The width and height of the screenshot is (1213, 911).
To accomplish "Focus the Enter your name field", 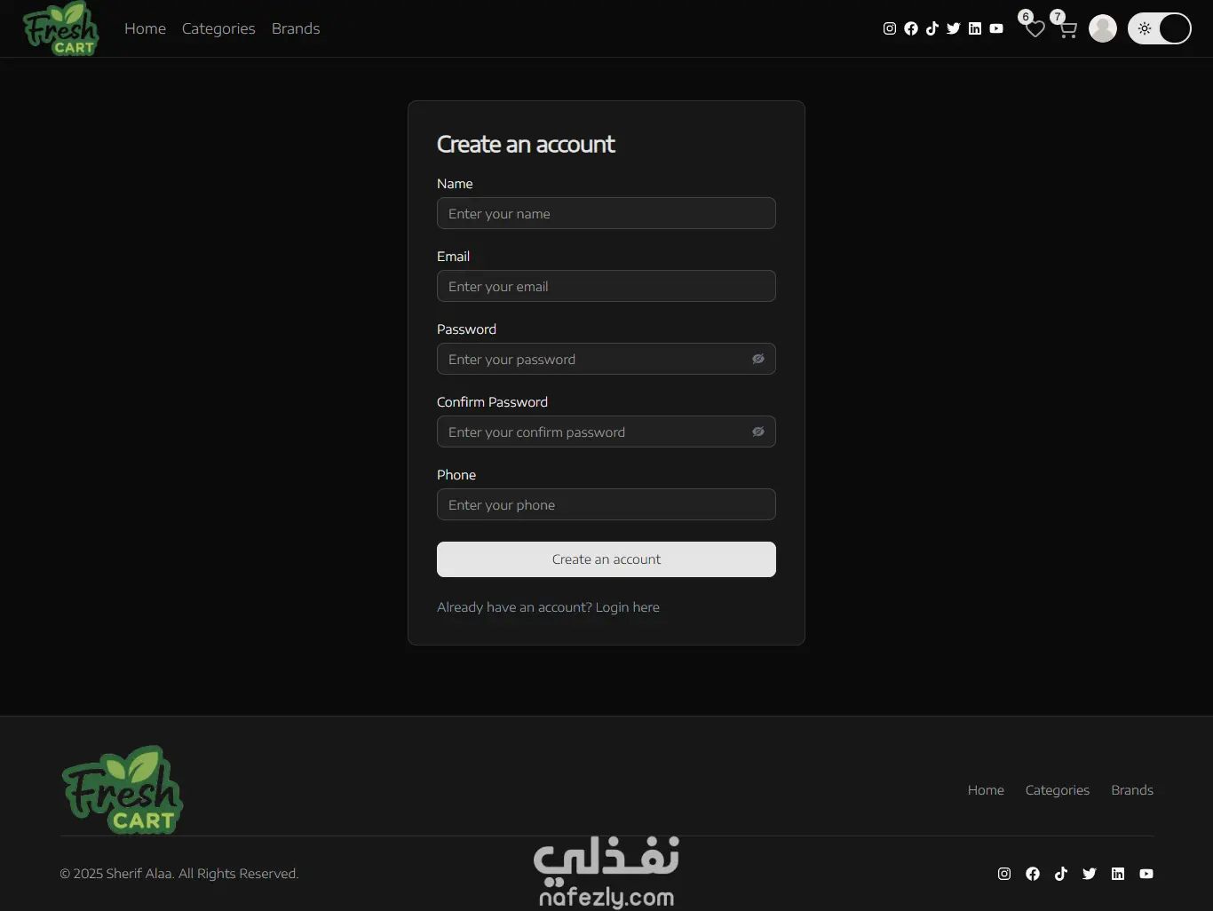I will pos(606,213).
